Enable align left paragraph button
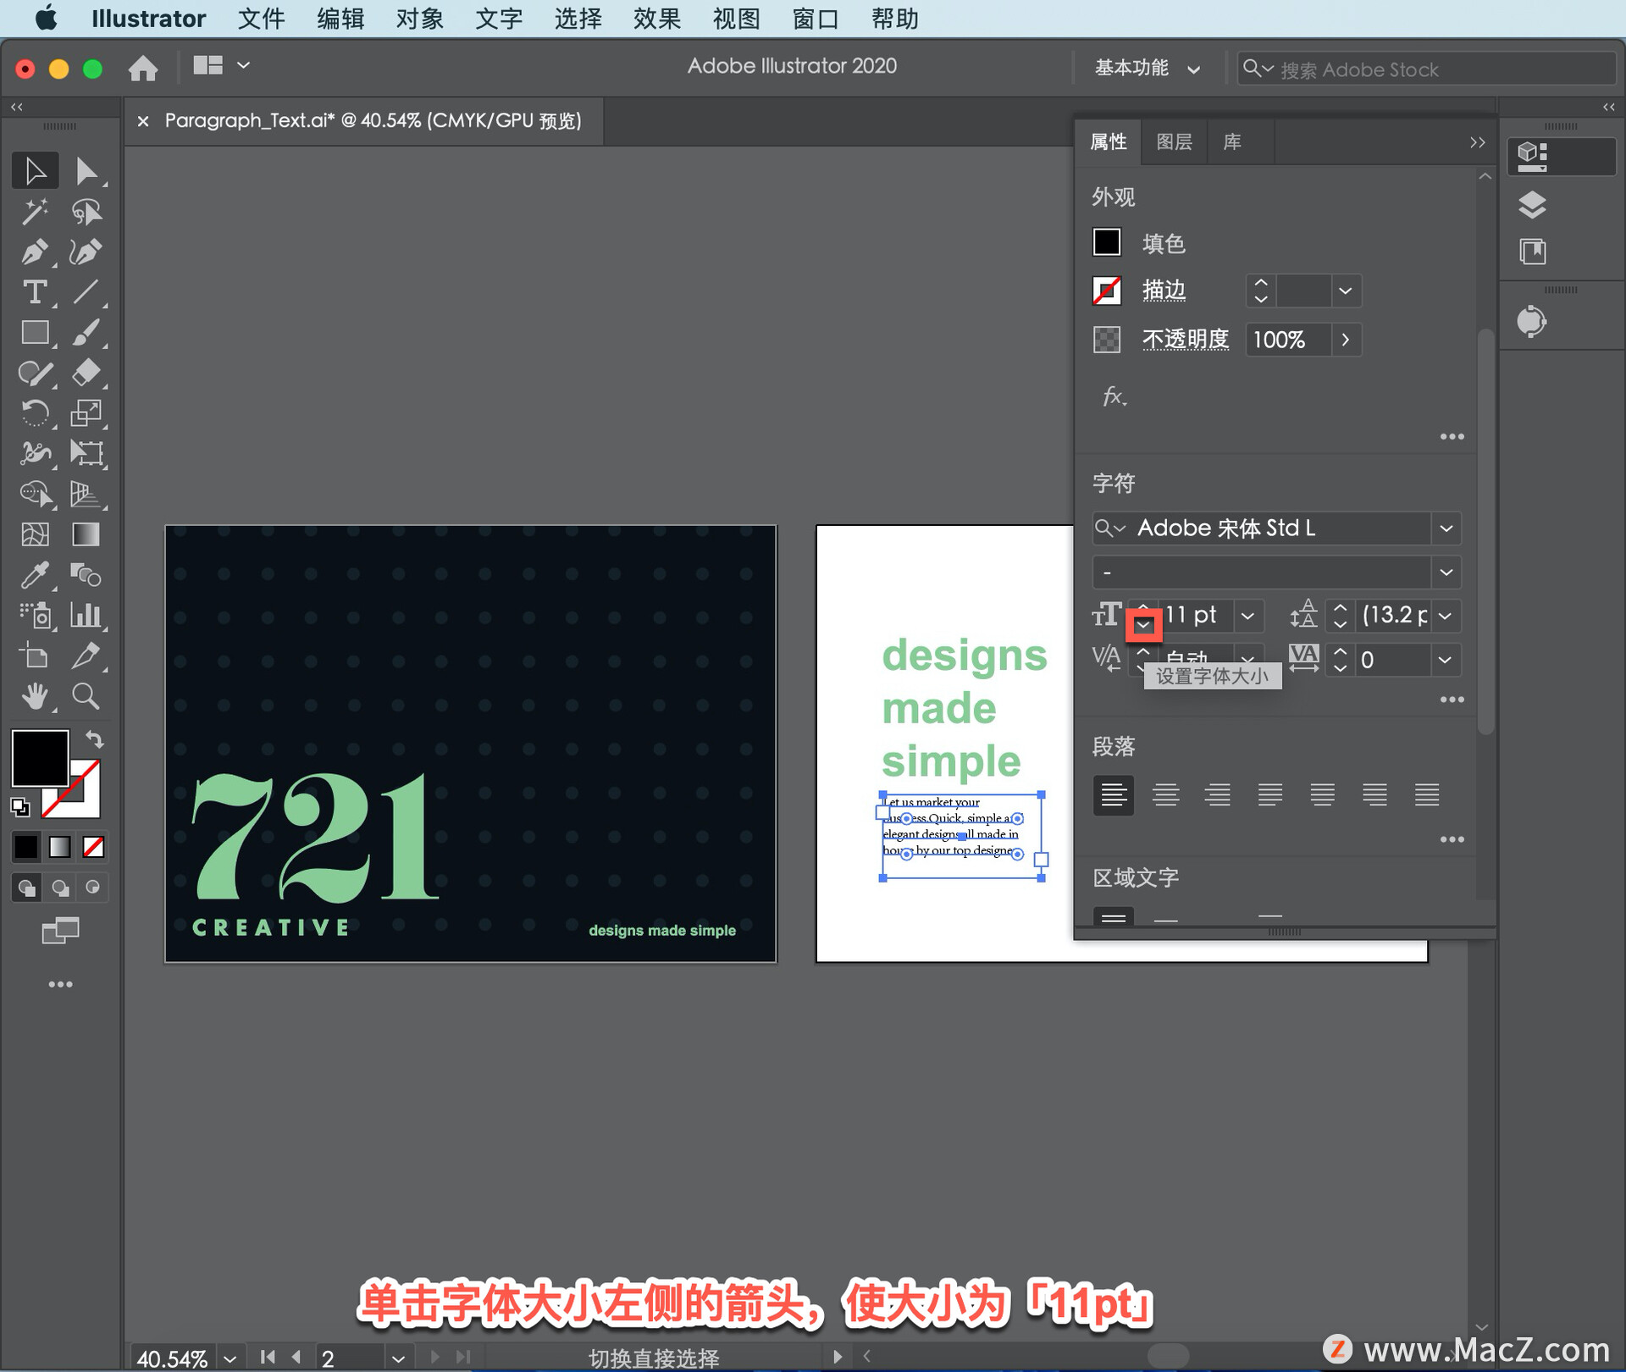This screenshot has height=1372, width=1626. [x=1113, y=794]
